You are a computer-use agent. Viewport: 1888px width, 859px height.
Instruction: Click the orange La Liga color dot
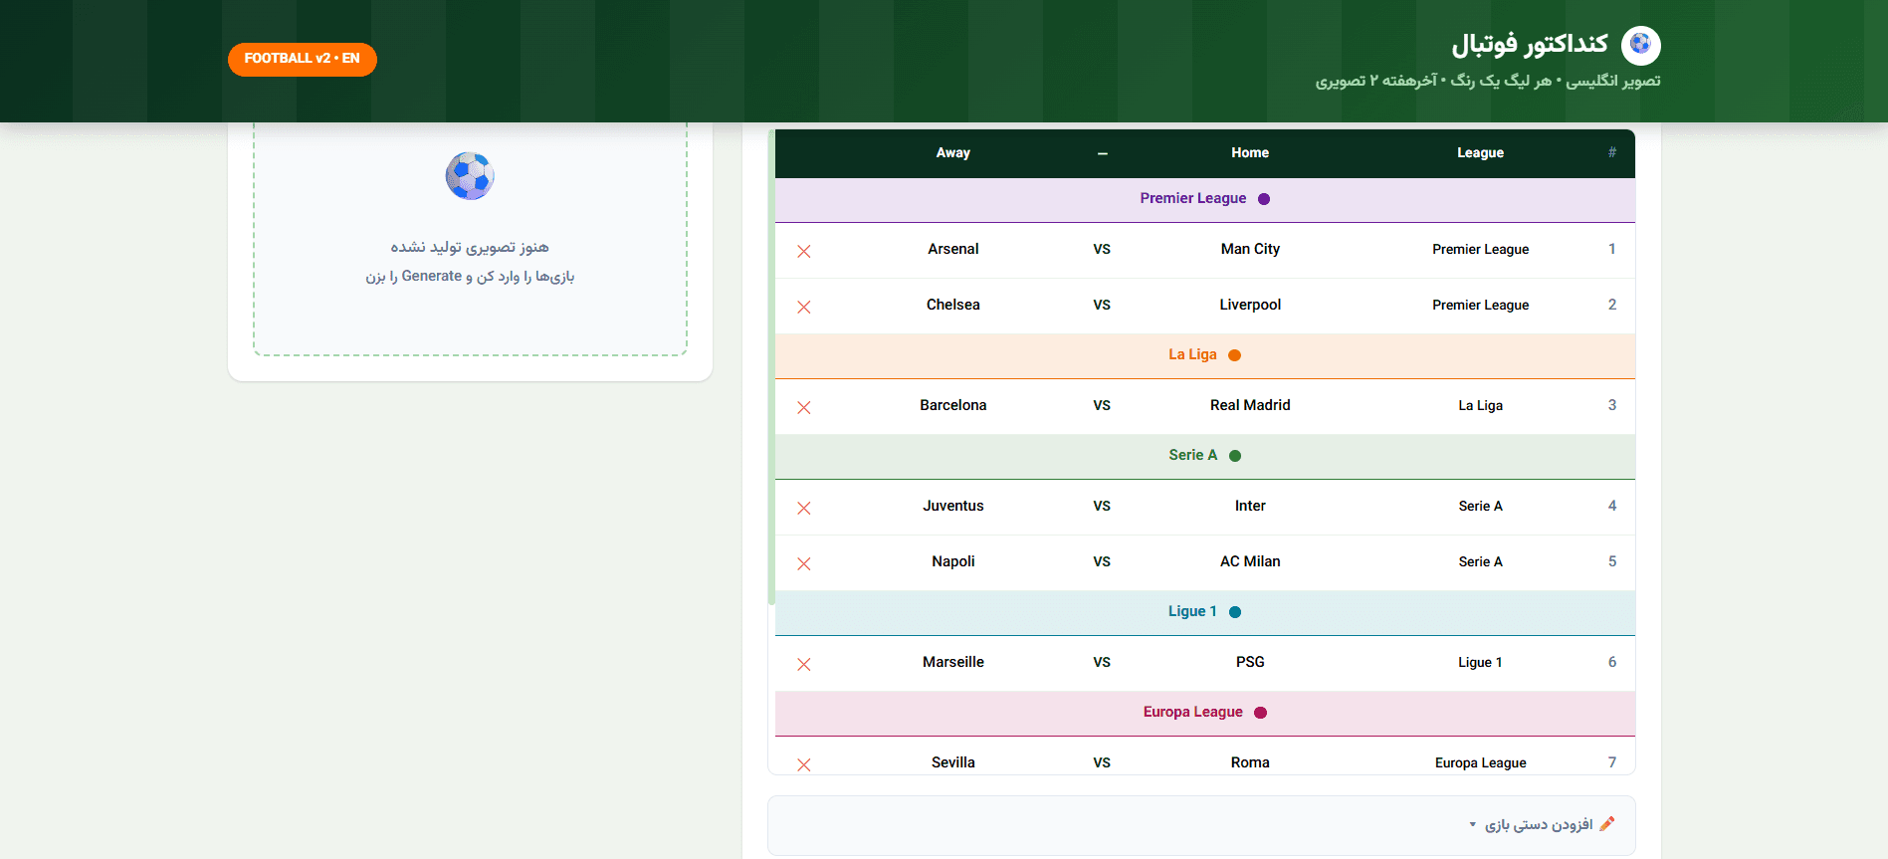[x=1235, y=355]
